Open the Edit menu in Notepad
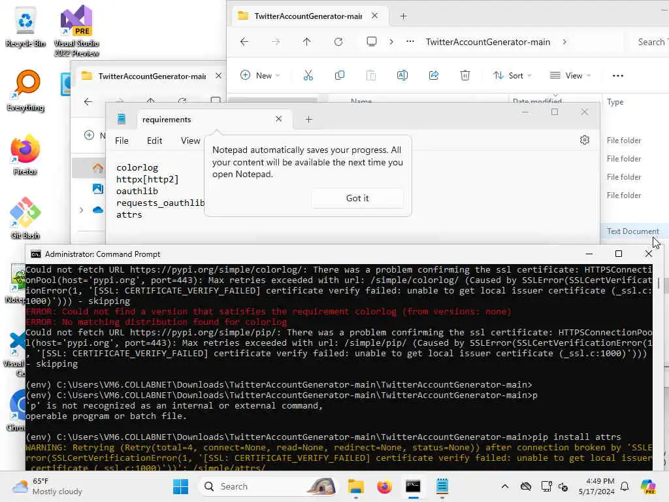Screen dimensions: 669x502 tap(154, 141)
